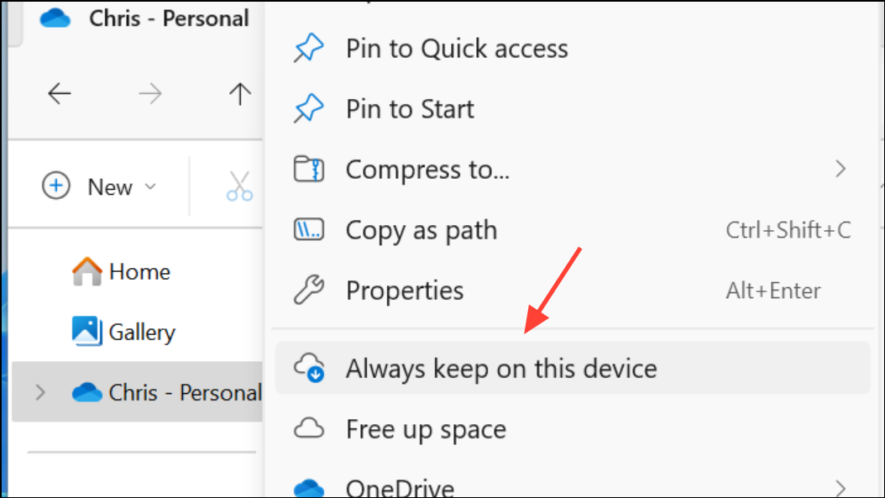Go back with the left arrow button

60,94
